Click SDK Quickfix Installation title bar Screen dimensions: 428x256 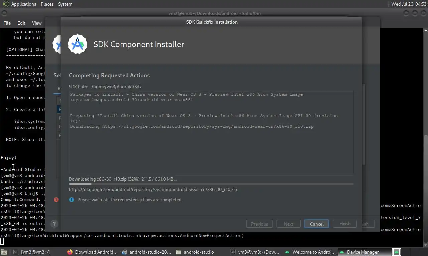(212, 22)
